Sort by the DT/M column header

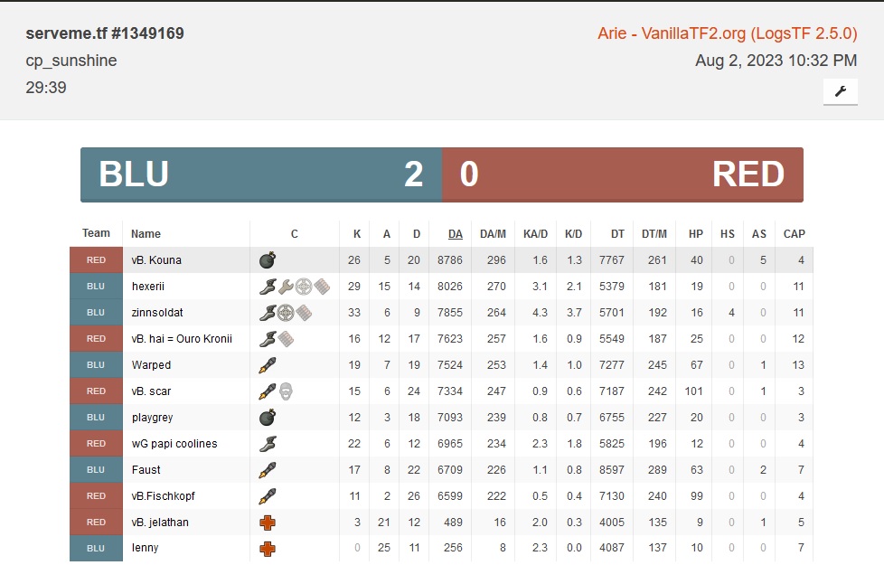click(654, 234)
